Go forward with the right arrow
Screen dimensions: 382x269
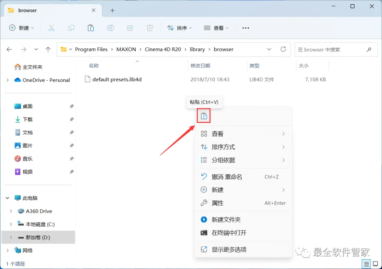point(23,49)
